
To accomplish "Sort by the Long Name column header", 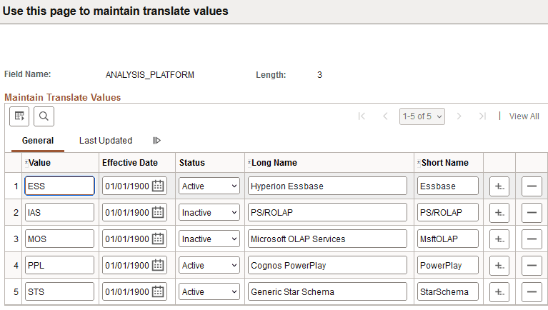I will 274,163.
